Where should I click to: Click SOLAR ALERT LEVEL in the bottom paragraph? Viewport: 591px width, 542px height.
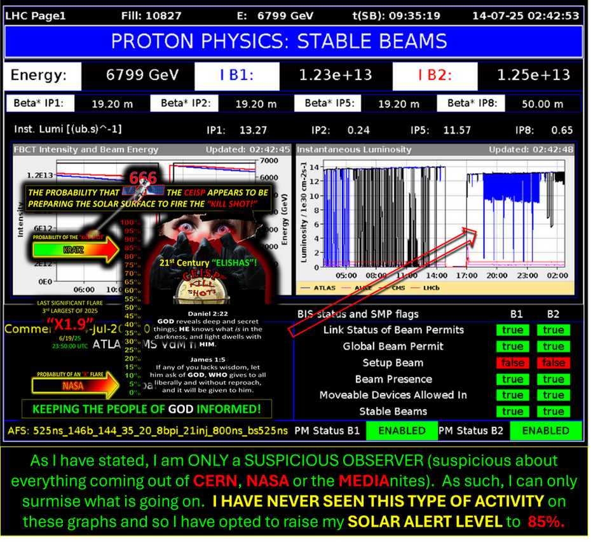425,522
